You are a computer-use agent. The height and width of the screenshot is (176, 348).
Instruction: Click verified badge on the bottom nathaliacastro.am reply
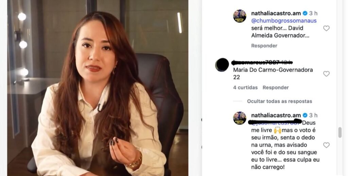tap(305, 115)
